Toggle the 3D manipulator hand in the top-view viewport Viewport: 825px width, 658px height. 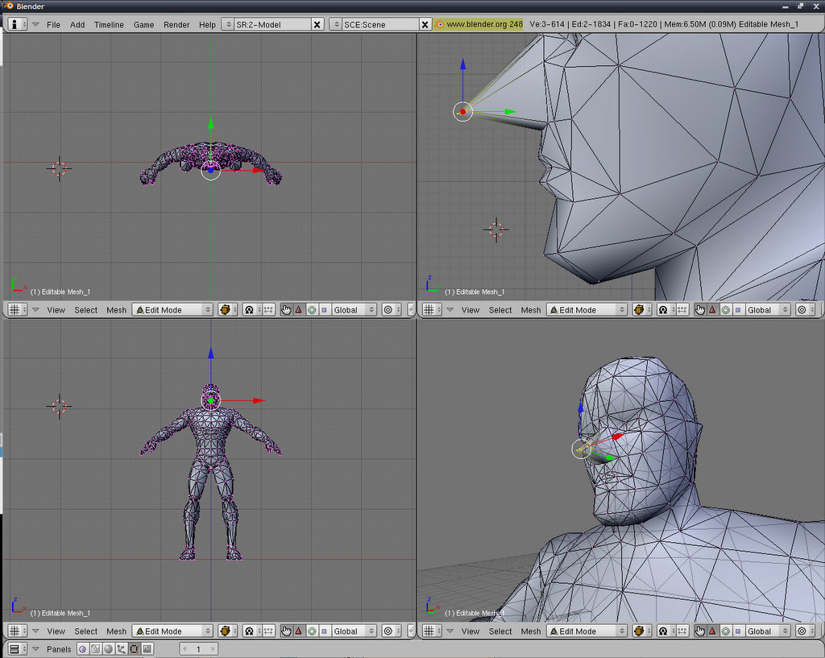(286, 310)
